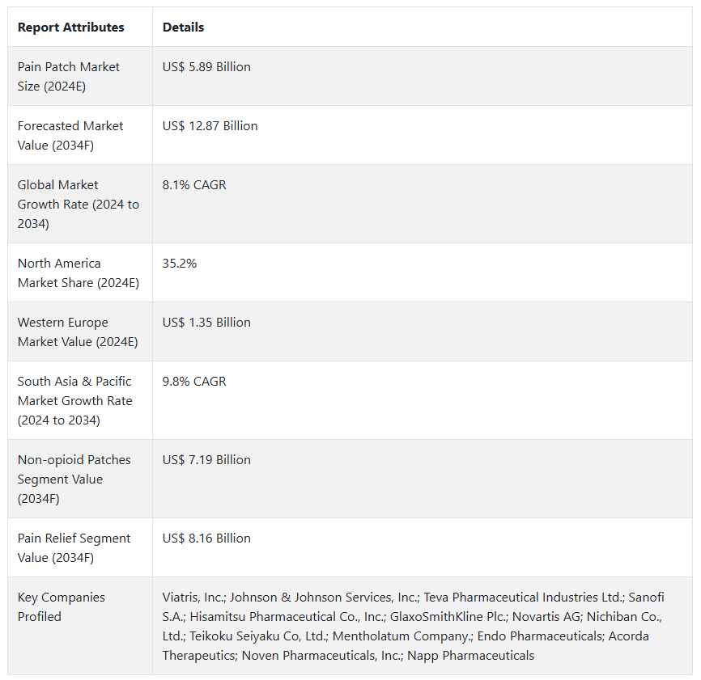Viewport: 701px width, 680px height.
Task: Select the Non-opioid Patches Segment Value cell
Action: tap(74, 479)
